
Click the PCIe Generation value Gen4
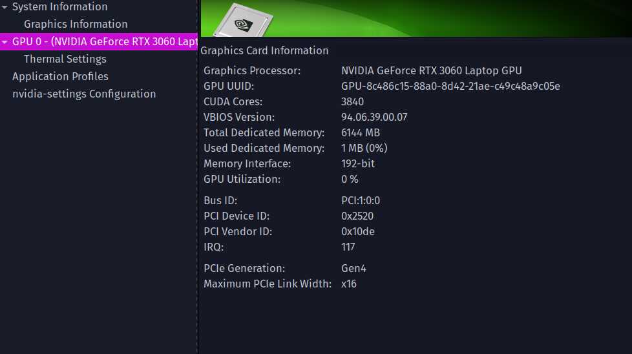coord(353,268)
